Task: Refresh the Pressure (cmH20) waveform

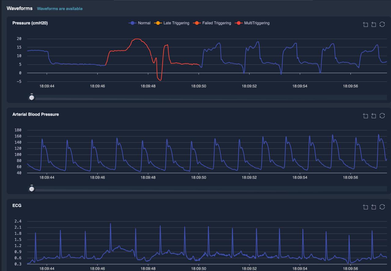Action: pos(382,24)
